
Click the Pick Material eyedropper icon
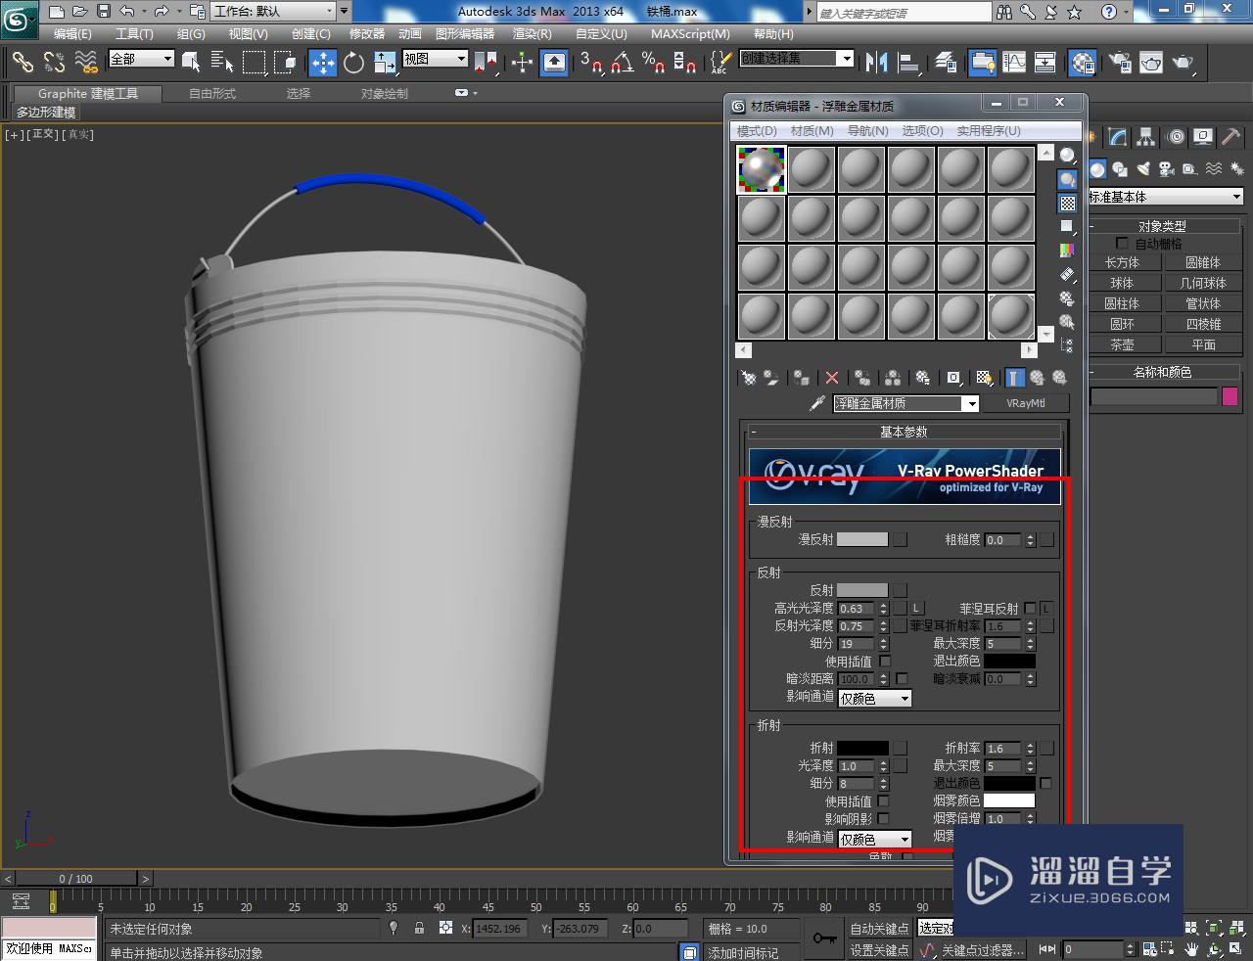point(817,403)
